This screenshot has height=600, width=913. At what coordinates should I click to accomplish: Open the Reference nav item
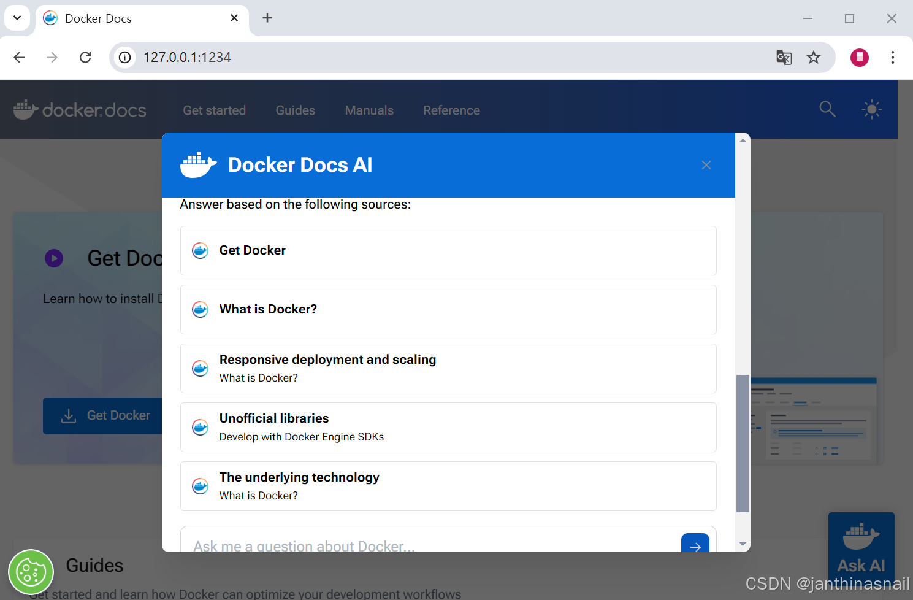click(x=451, y=110)
